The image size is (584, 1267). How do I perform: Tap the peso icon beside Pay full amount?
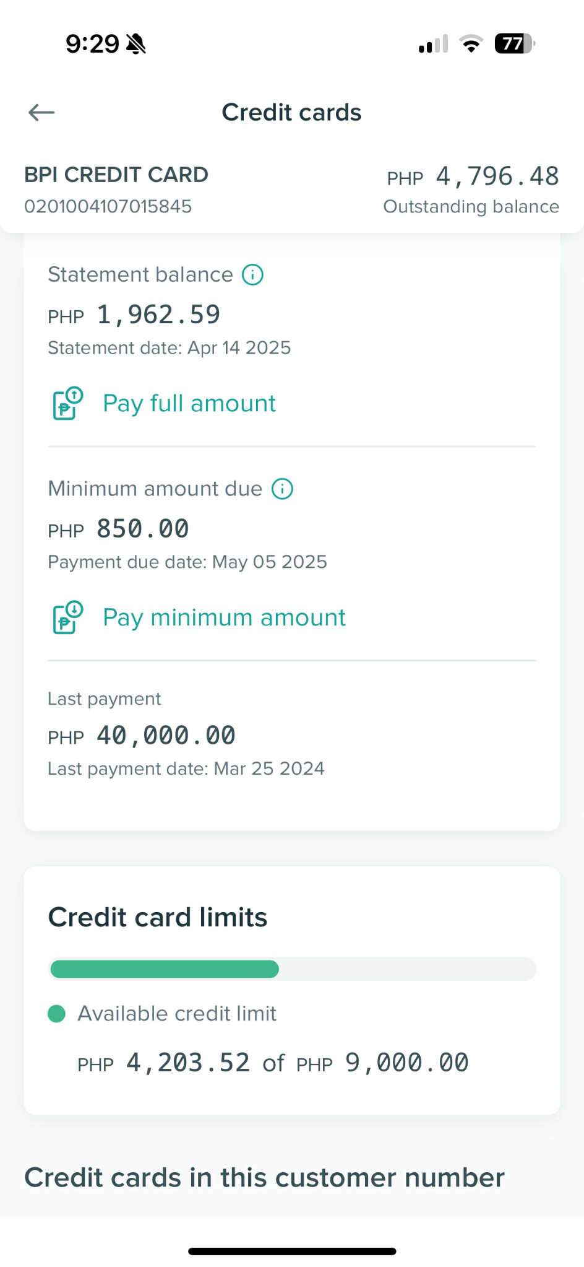click(67, 403)
